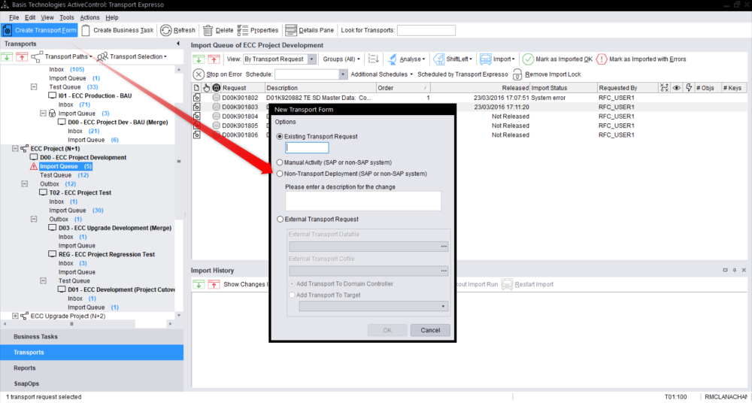Click the Look for Transports field
The image size is (752, 403).
coord(426,30)
